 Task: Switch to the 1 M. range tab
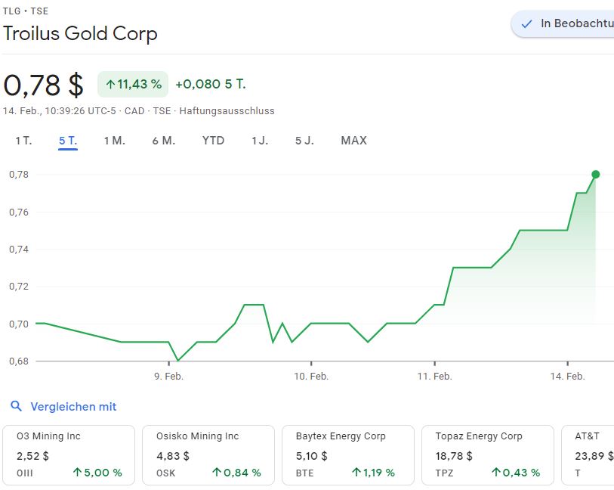tap(114, 141)
